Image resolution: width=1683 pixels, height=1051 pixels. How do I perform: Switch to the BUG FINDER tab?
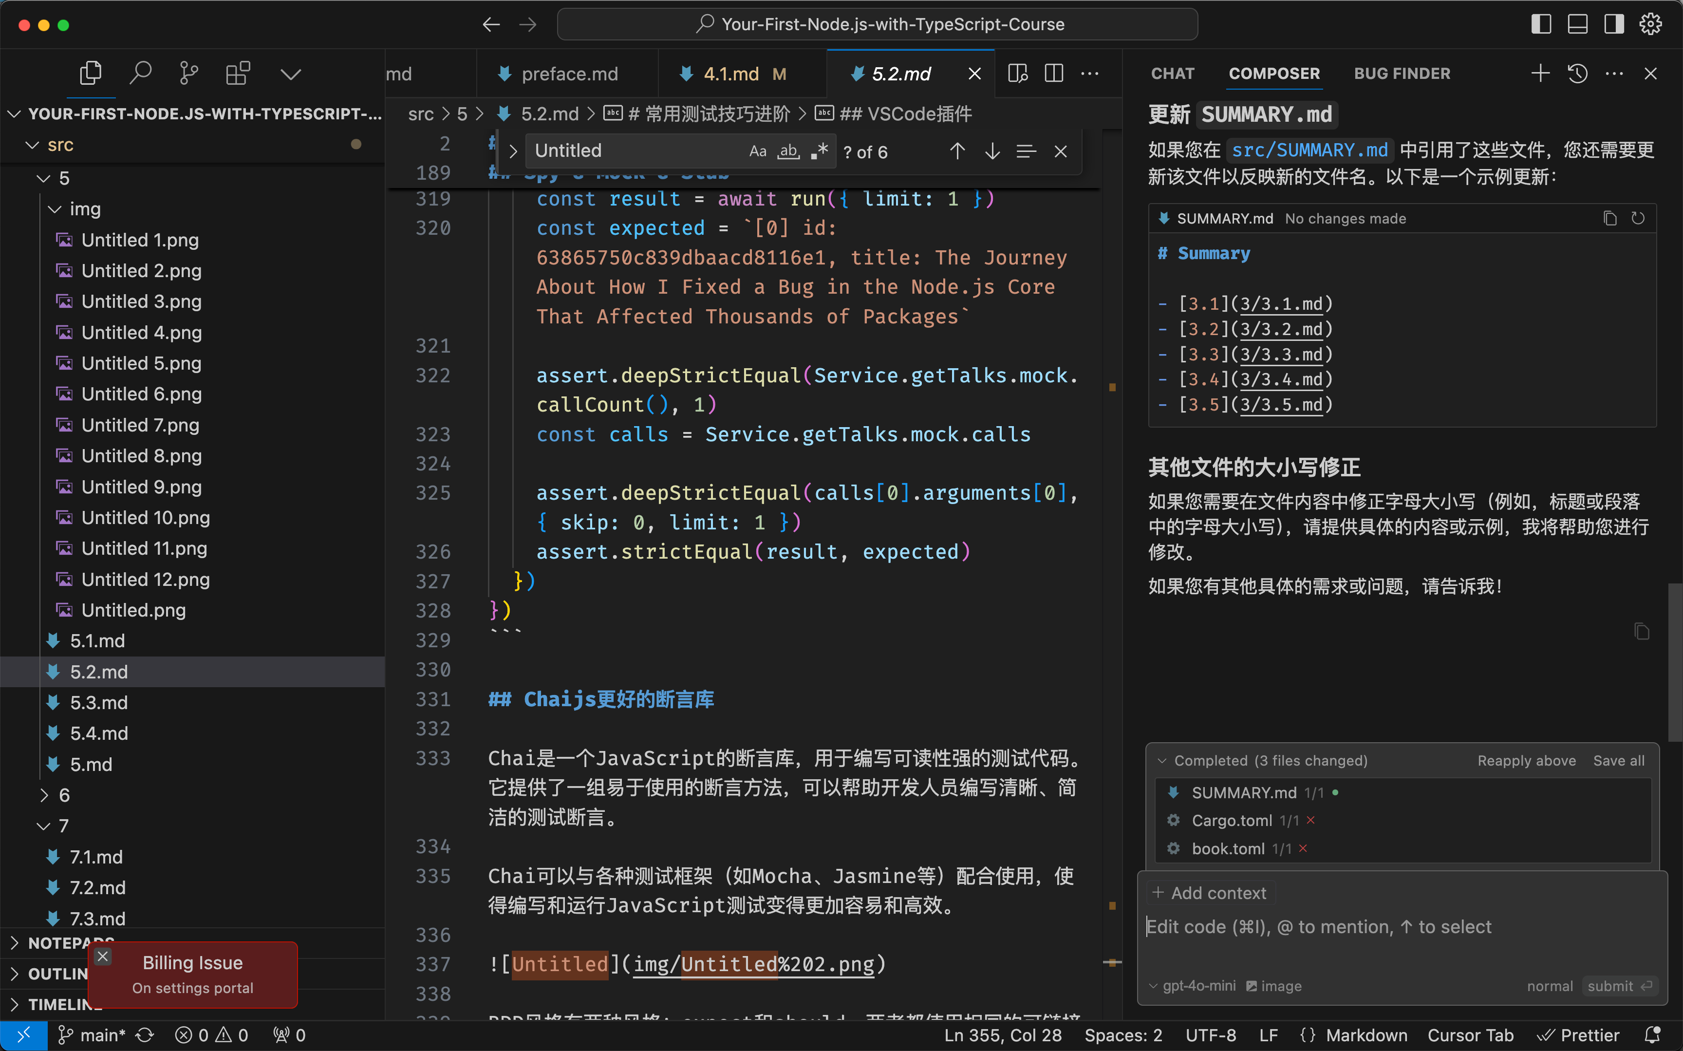tap(1402, 73)
